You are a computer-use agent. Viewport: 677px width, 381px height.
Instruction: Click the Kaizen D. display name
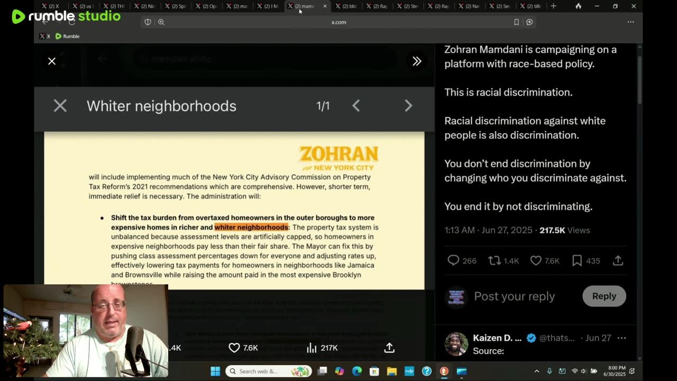pos(497,338)
